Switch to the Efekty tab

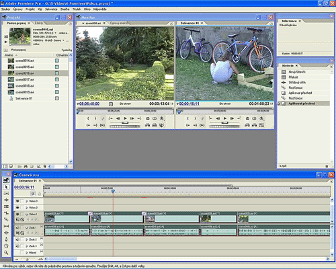coord(39,23)
